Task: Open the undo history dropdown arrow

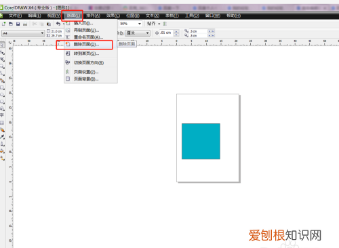Action: [x=64, y=24]
